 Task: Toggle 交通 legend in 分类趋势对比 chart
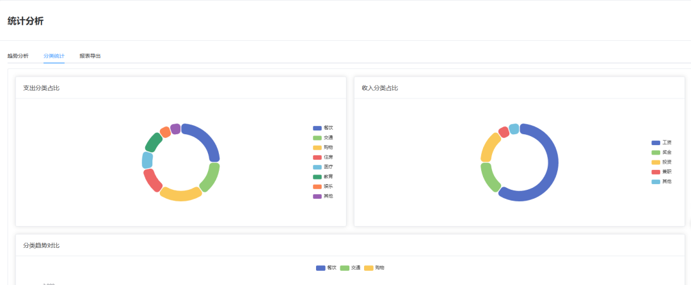tap(351, 268)
